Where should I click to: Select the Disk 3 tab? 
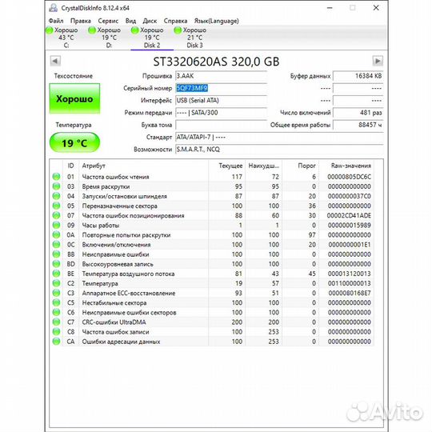pyautogui.click(x=194, y=38)
